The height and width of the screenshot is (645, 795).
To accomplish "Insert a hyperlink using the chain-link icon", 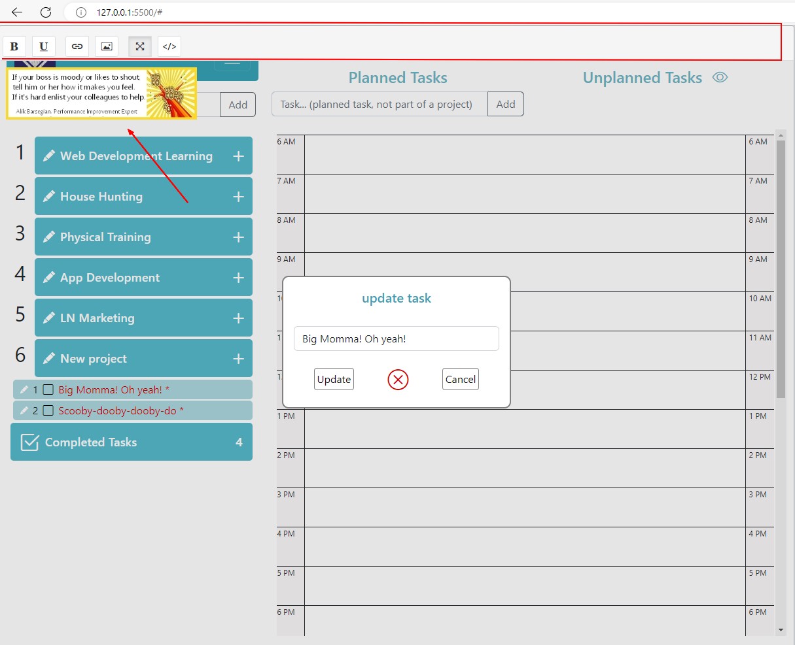I will (77, 46).
